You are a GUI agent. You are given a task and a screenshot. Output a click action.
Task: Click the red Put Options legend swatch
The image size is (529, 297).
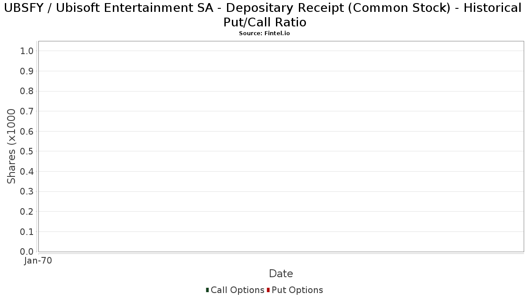(268, 290)
